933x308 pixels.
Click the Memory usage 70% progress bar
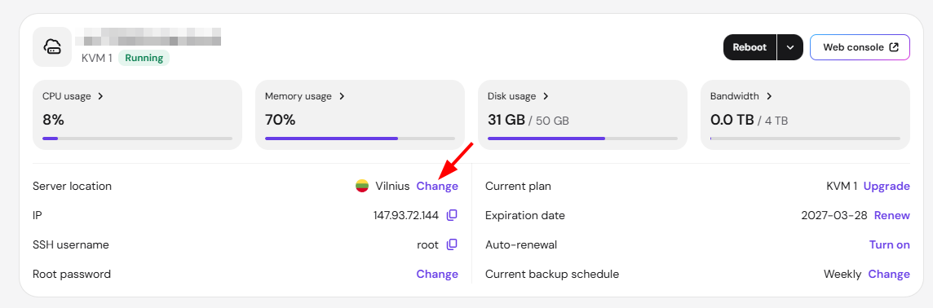360,139
